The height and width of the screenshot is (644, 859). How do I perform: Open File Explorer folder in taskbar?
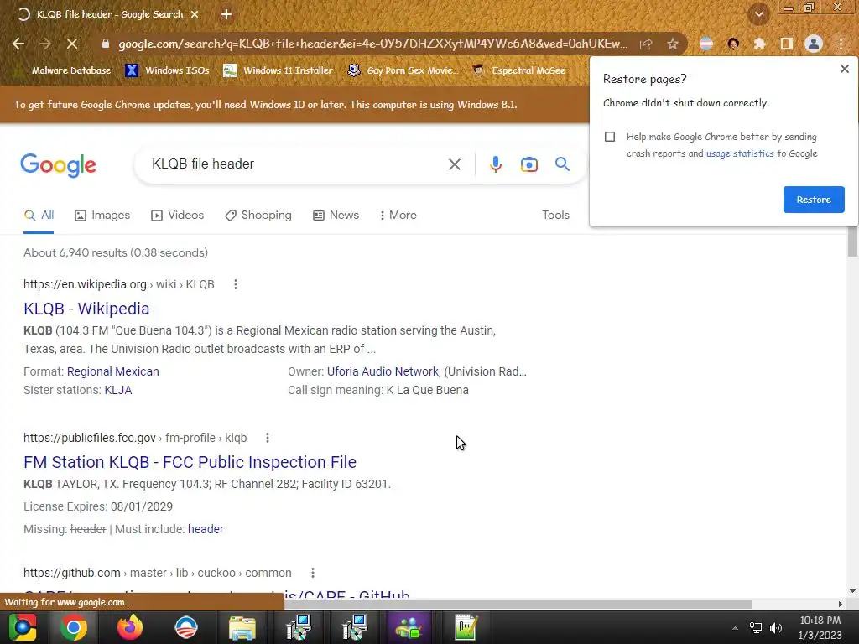tap(242, 627)
